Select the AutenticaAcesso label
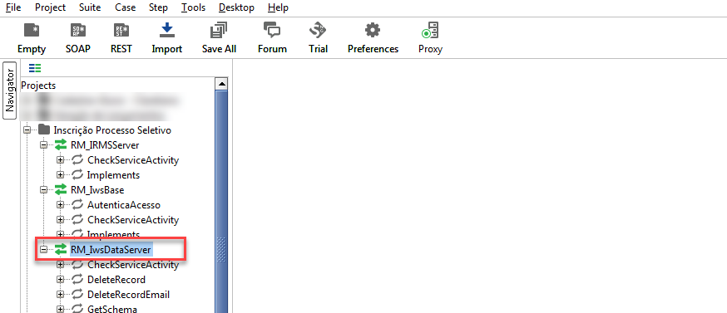Viewport: 727px width, 313px height. tap(124, 204)
